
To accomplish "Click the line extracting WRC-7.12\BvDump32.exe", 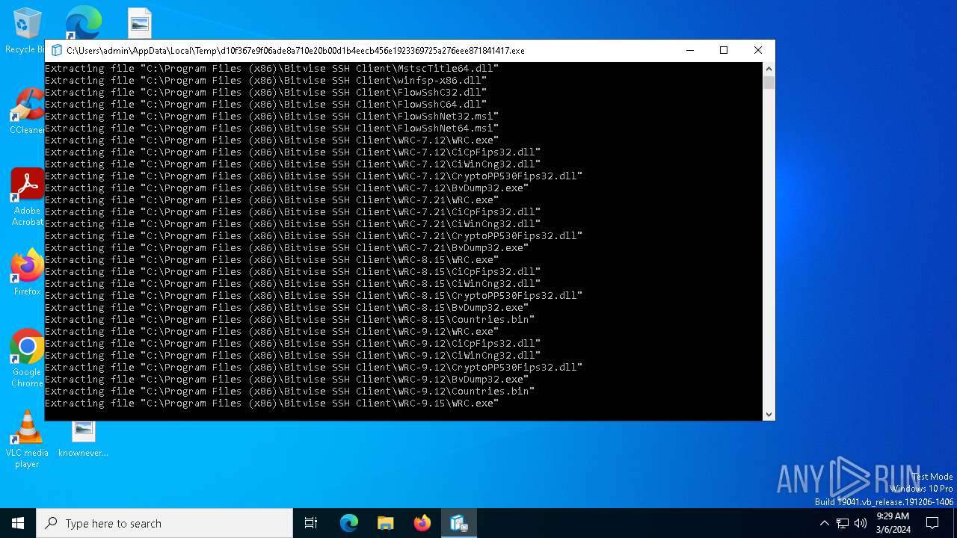I will [286, 188].
